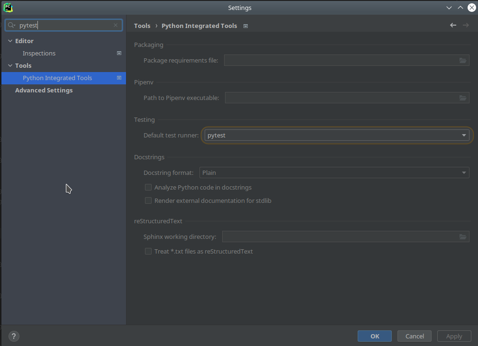
Task: Focus the settings search field
Action: [x=63, y=25]
